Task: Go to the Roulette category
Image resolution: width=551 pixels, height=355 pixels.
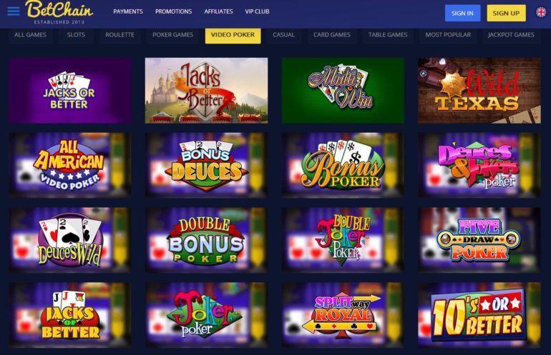Action: [x=120, y=35]
